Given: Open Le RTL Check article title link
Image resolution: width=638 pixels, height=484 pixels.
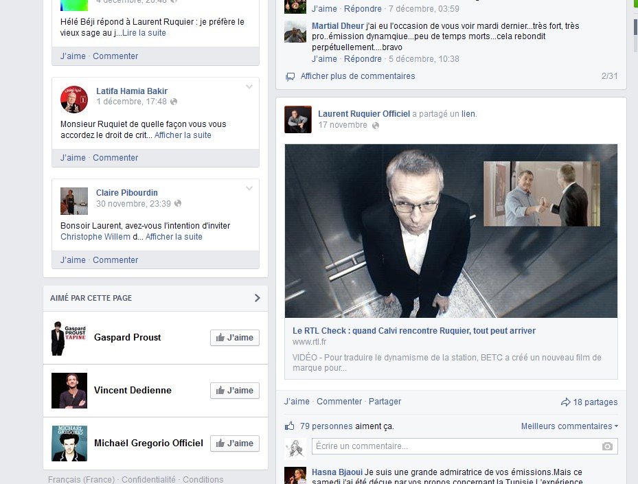Looking at the screenshot, I should tap(414, 331).
